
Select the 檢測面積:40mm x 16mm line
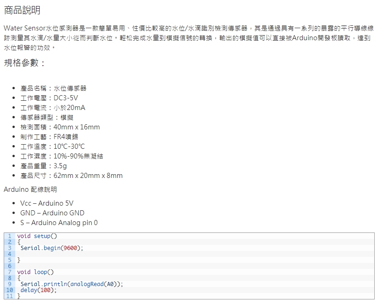60,127
